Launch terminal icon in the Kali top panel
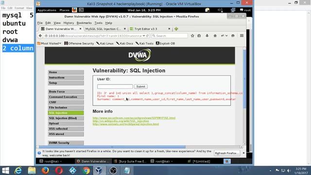This screenshot has width=311, height=175. 81,10
